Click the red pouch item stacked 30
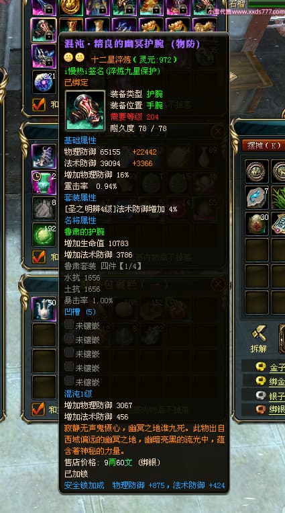 pos(257,224)
